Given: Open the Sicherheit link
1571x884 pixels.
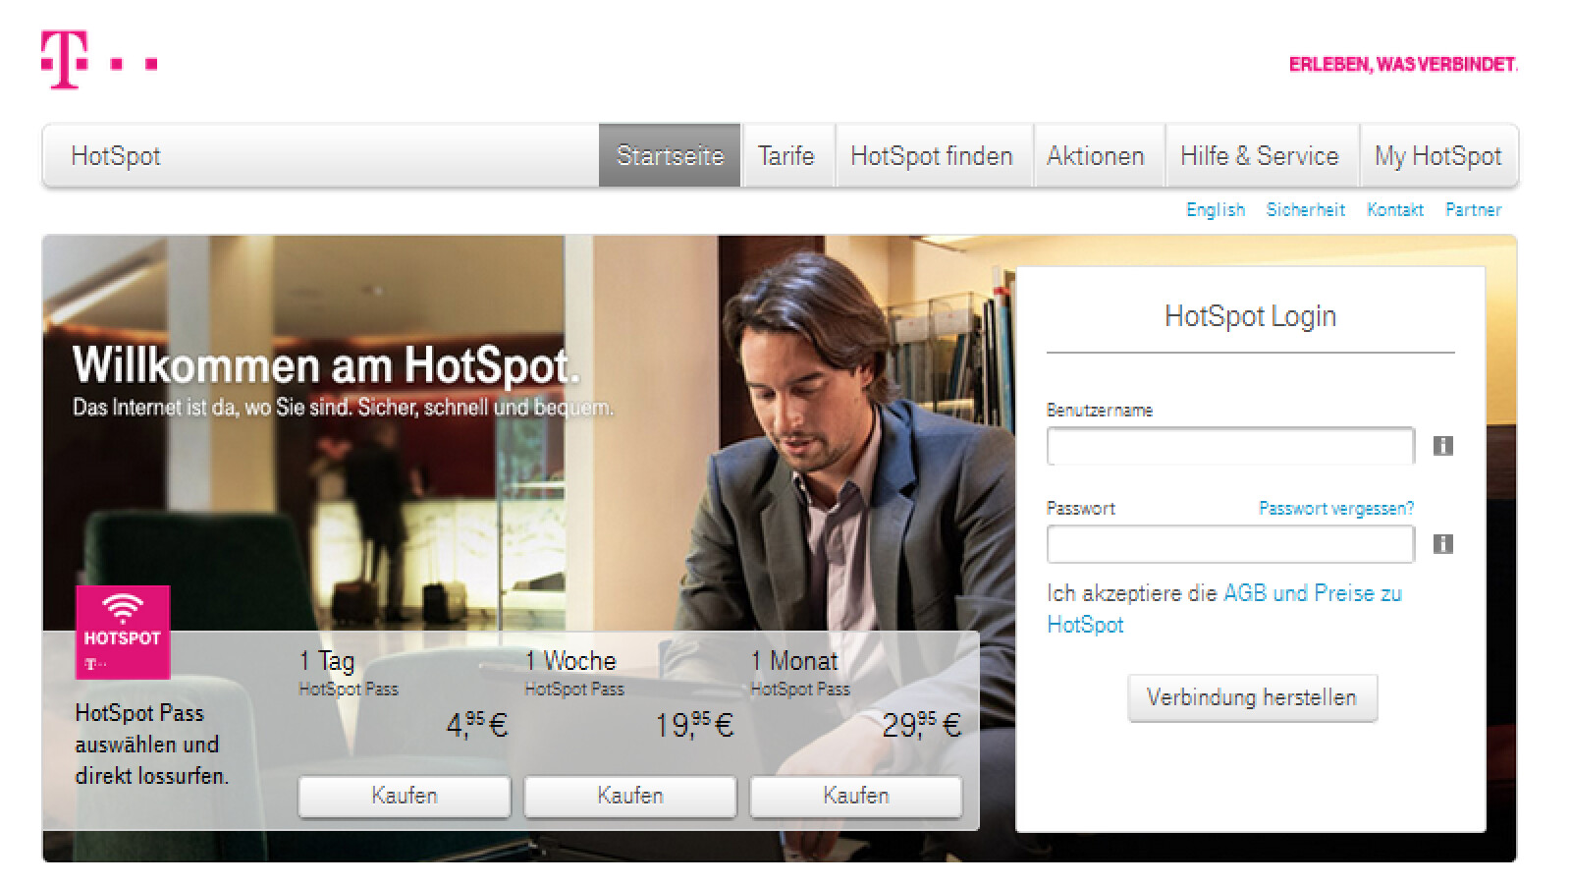Looking at the screenshot, I should coord(1306,209).
